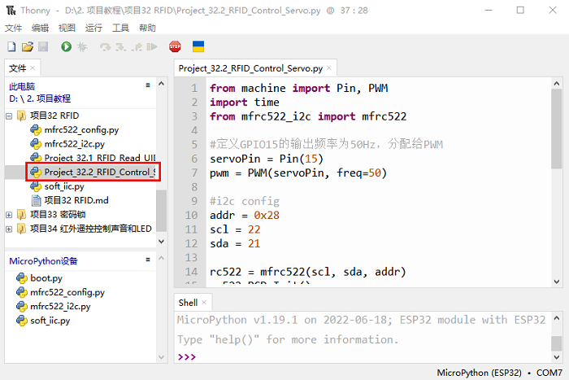Click the MicroPython (ESP32) • COM7 interpreter selector
The width and height of the screenshot is (569, 380).
click(498, 372)
